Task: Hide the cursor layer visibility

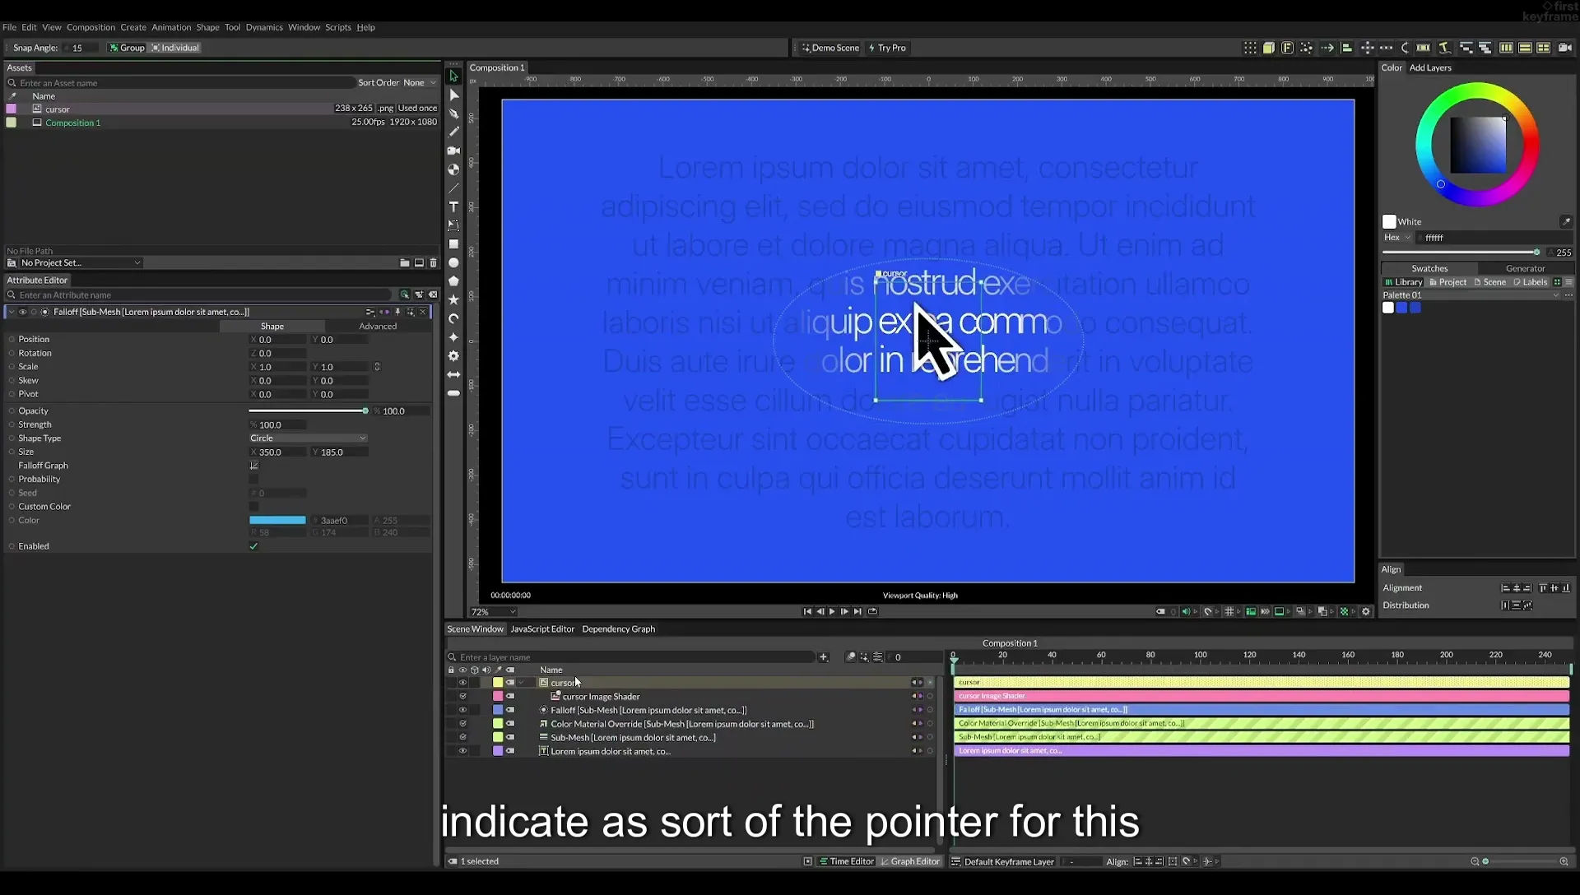Action: tap(462, 683)
